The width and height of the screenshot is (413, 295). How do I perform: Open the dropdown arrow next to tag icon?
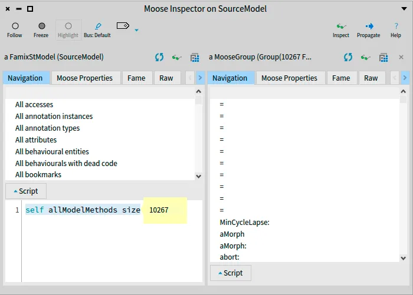point(136,30)
